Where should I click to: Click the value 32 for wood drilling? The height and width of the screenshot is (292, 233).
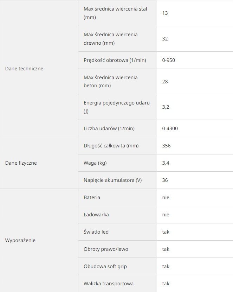click(165, 39)
